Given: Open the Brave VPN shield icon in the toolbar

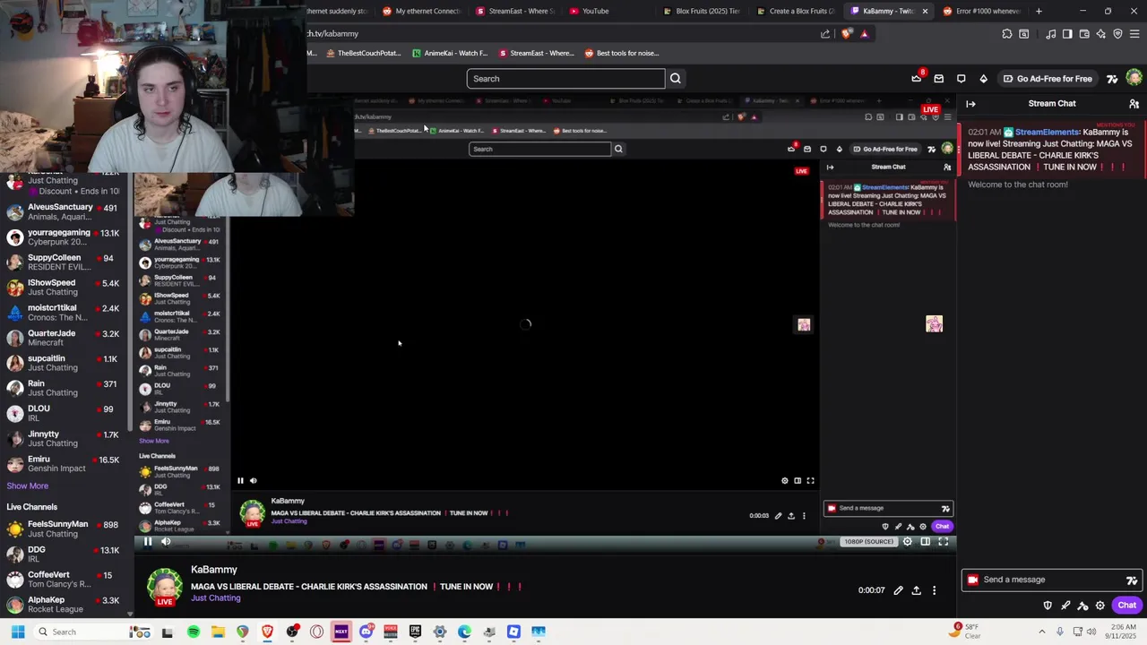Looking at the screenshot, I should (x=1117, y=34).
